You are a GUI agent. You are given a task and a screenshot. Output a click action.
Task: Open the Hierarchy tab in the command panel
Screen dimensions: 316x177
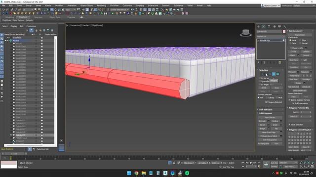click(269, 27)
